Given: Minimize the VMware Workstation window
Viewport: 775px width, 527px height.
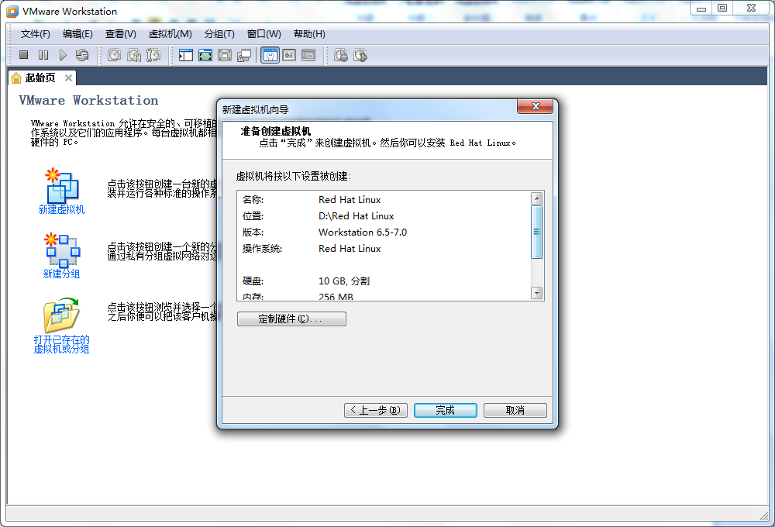Looking at the screenshot, I should point(701,9).
